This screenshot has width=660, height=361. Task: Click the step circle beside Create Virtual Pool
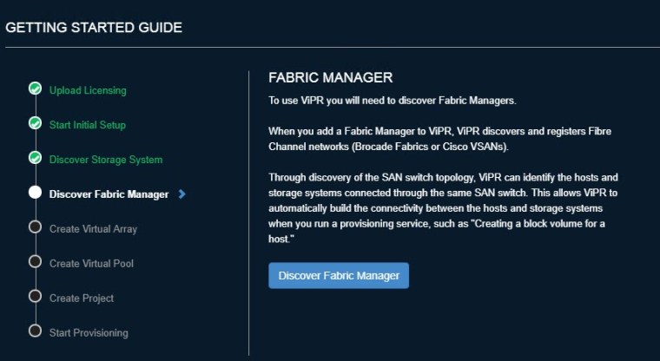tap(35, 262)
